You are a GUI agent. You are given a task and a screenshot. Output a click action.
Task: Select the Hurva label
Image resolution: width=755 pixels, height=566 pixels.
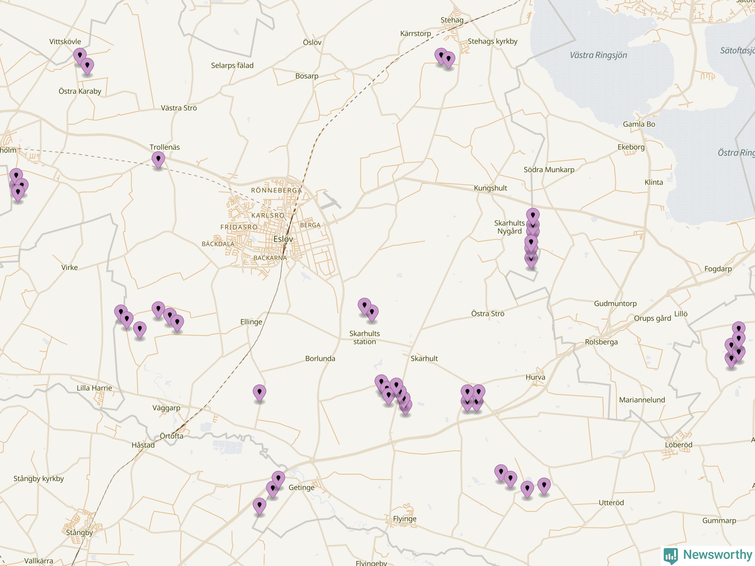(x=536, y=377)
